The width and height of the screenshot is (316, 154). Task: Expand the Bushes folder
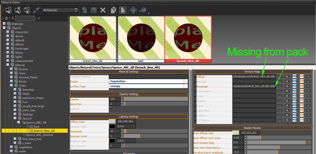[x=11, y=69]
